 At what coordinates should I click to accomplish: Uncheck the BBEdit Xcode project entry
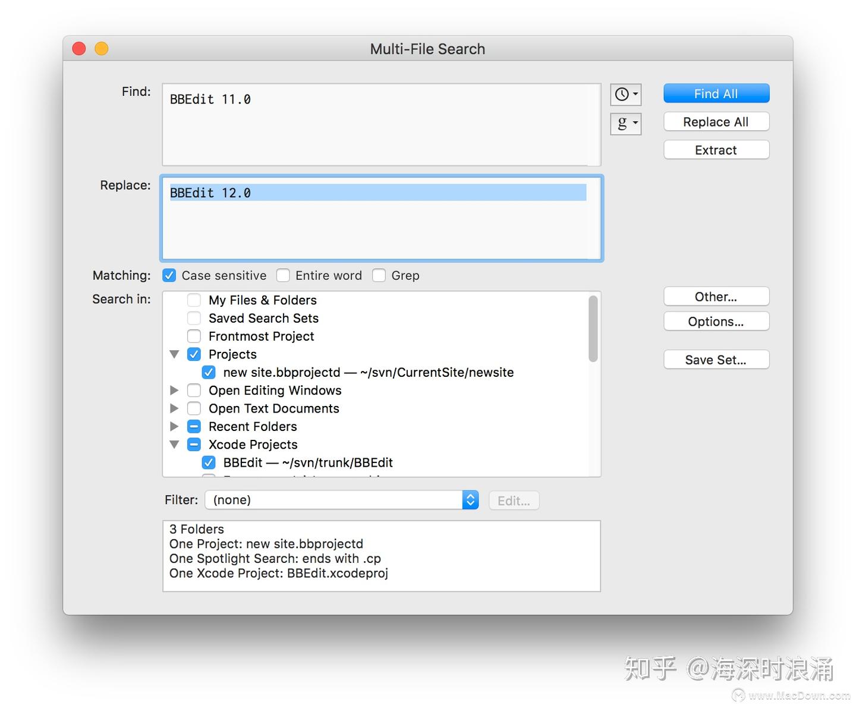pyautogui.click(x=209, y=462)
